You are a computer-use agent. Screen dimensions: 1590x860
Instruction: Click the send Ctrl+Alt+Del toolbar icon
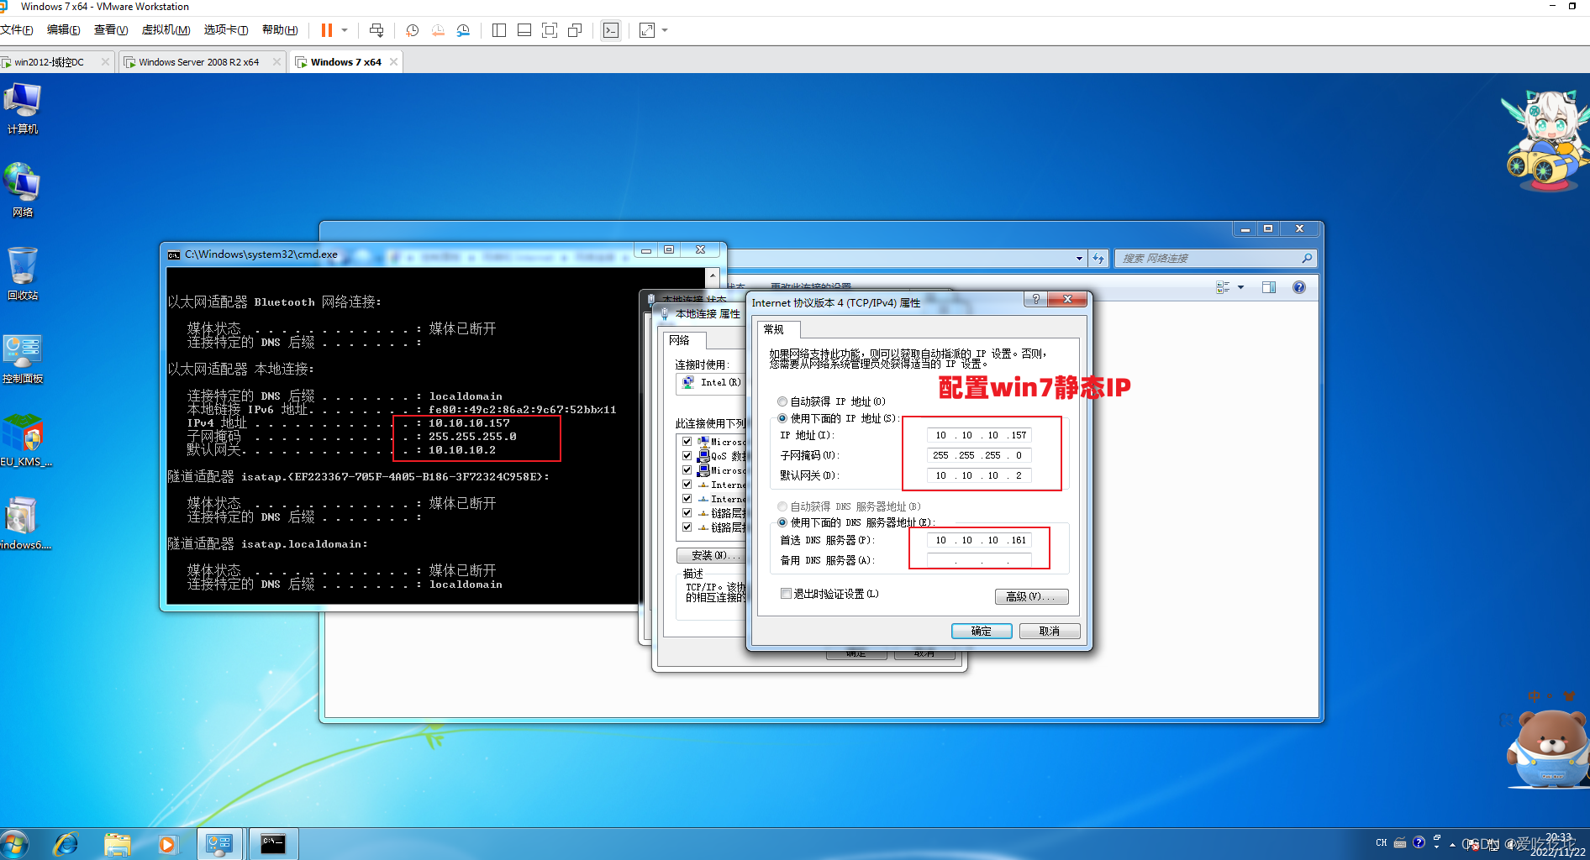pos(376,30)
